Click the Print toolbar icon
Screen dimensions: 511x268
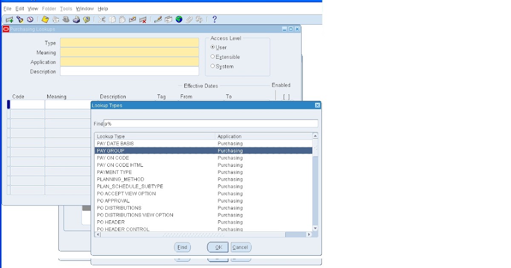76,19
